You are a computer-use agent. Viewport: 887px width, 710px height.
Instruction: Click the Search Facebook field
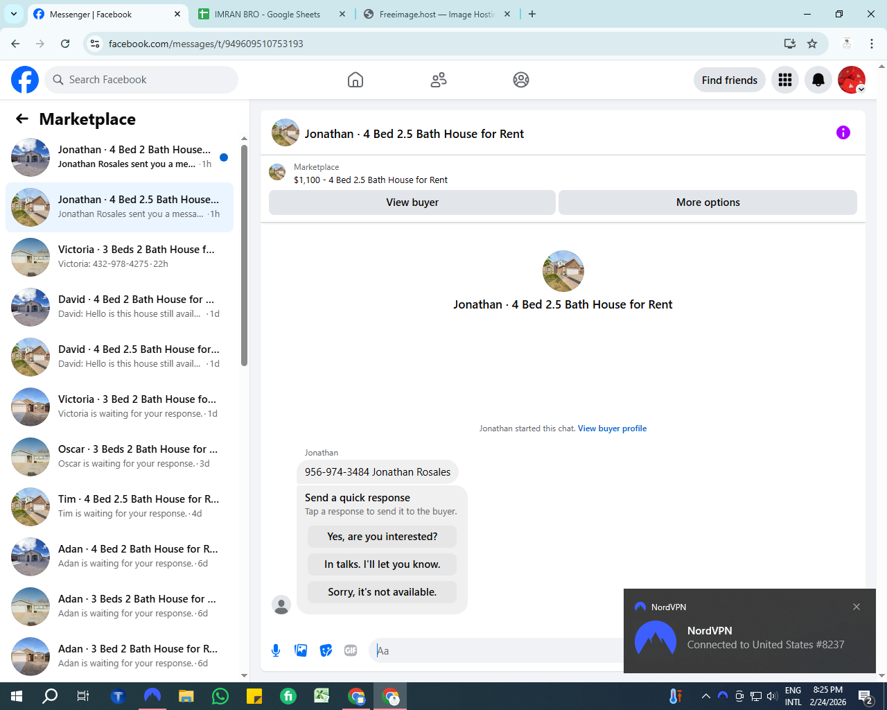click(141, 80)
